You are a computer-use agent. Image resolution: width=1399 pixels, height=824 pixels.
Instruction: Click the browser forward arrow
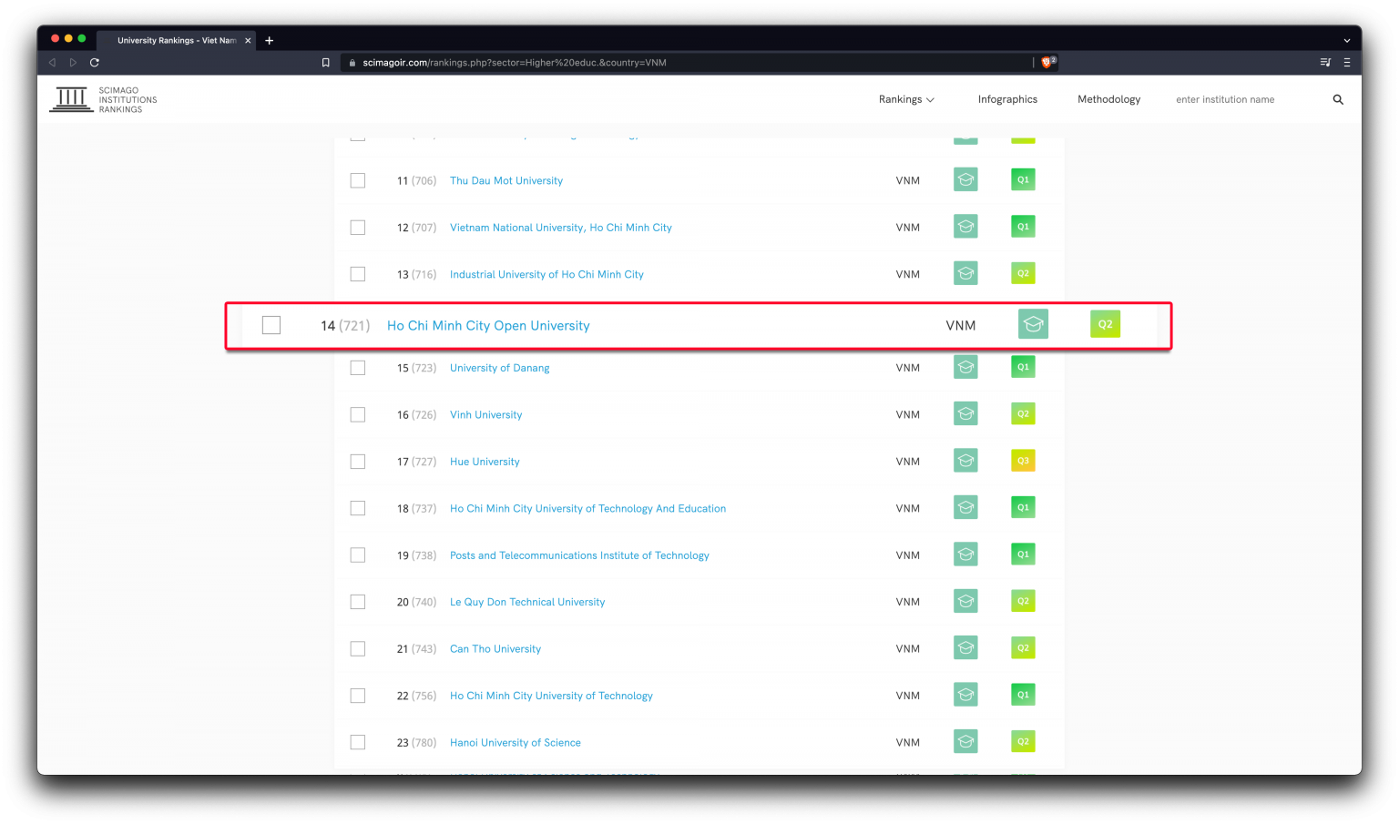point(73,63)
